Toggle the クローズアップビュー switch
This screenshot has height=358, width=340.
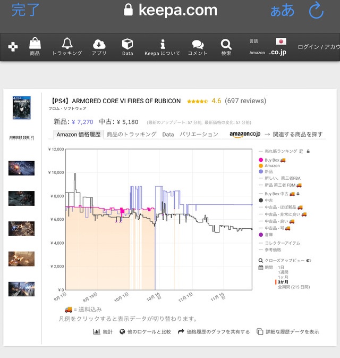tap(308, 261)
